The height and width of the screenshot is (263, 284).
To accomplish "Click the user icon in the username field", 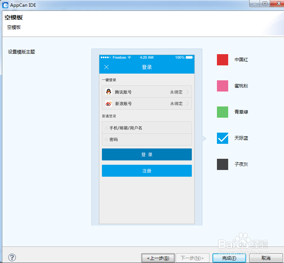I will click(106, 128).
